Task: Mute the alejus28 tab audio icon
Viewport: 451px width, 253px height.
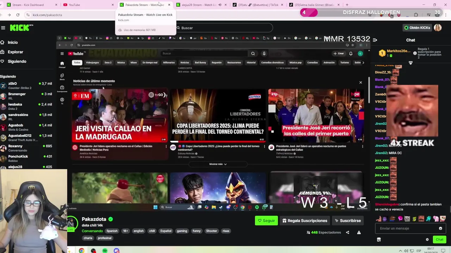Action: point(220,5)
